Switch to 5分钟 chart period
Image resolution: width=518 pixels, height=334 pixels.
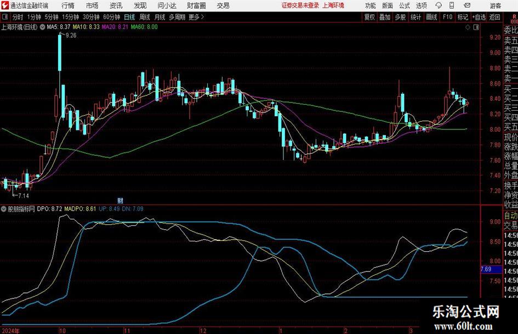pyautogui.click(x=52, y=17)
